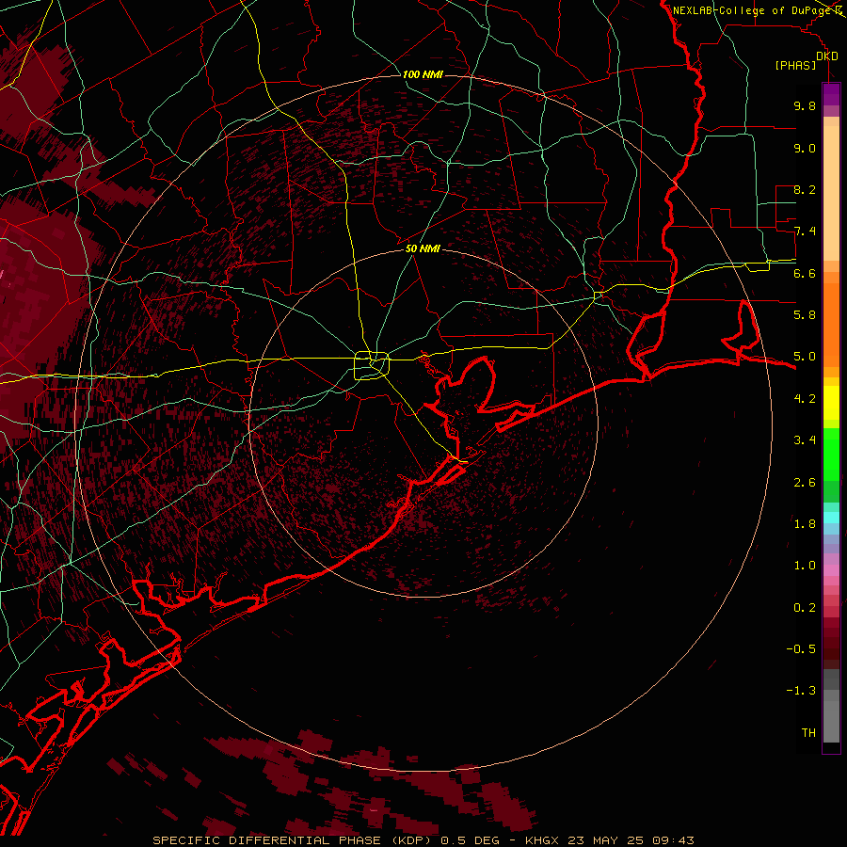Click the 100 NMI range ring label
The image size is (847, 847).
coord(423,74)
